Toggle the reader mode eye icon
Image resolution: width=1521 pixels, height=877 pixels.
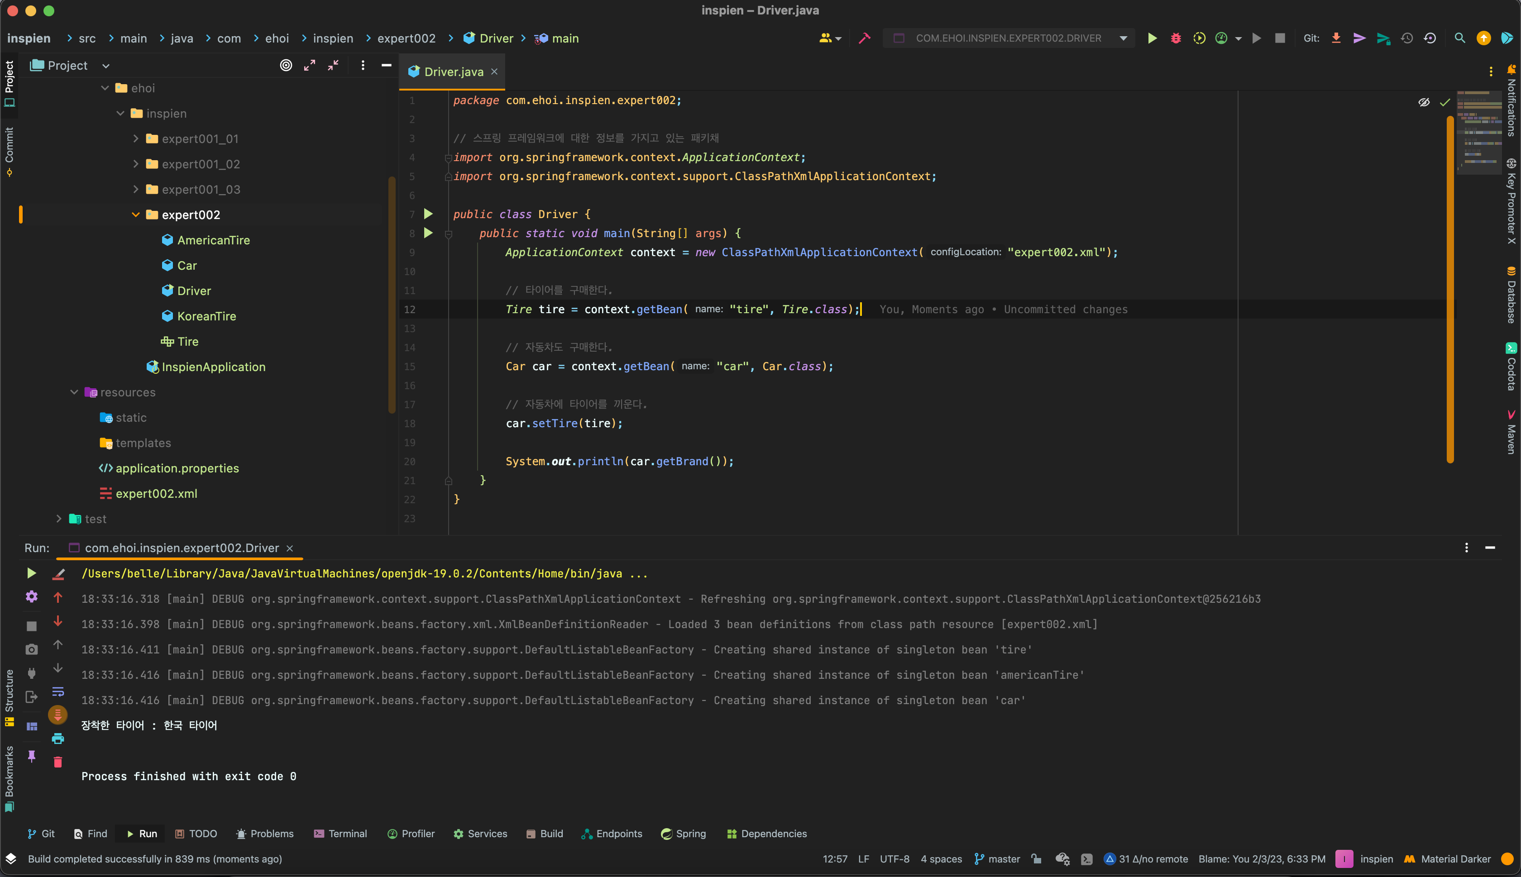[x=1423, y=102]
